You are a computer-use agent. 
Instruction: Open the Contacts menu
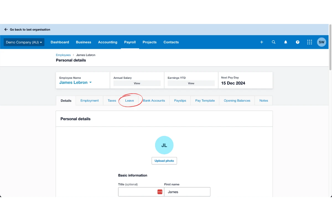[171, 42]
